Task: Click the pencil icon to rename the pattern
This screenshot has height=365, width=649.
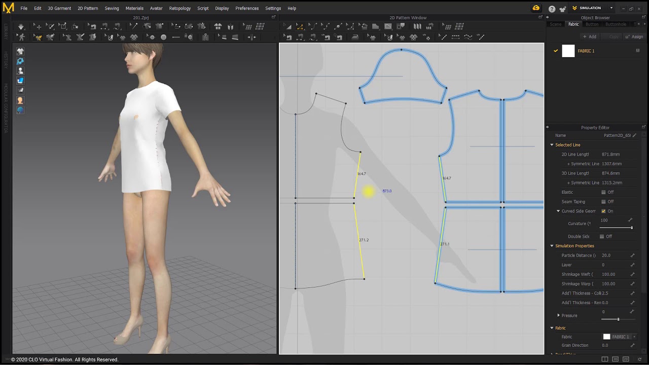Action: pos(634,135)
